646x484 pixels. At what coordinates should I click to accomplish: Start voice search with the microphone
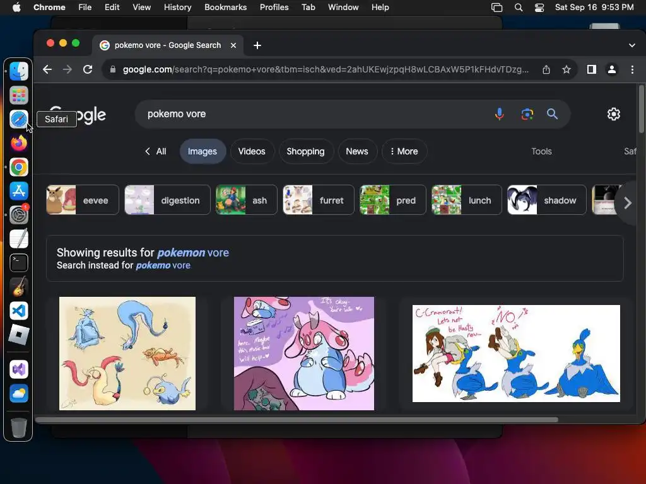pos(500,114)
